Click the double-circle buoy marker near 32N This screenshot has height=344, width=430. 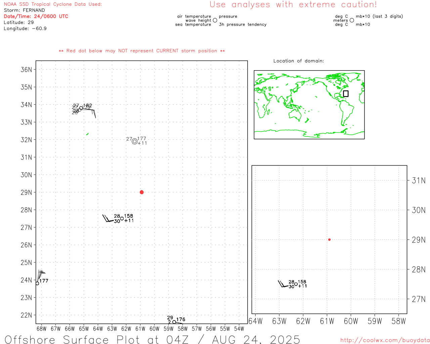pyautogui.click(x=135, y=141)
